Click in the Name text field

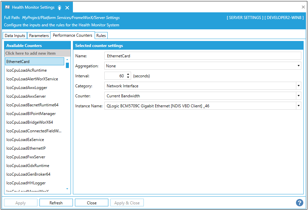pyautogui.click(x=203, y=56)
